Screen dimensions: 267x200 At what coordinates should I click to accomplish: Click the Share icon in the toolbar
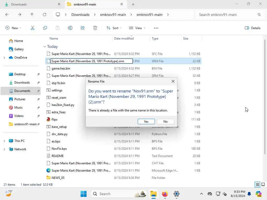pos(83,28)
